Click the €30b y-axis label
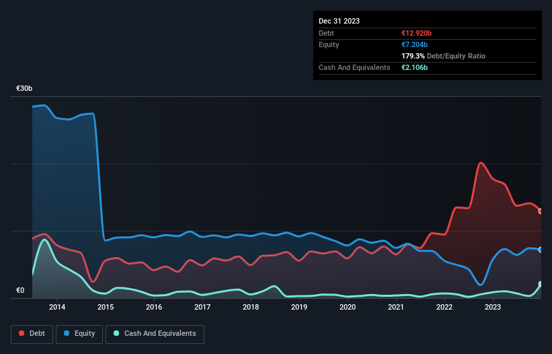 point(24,88)
